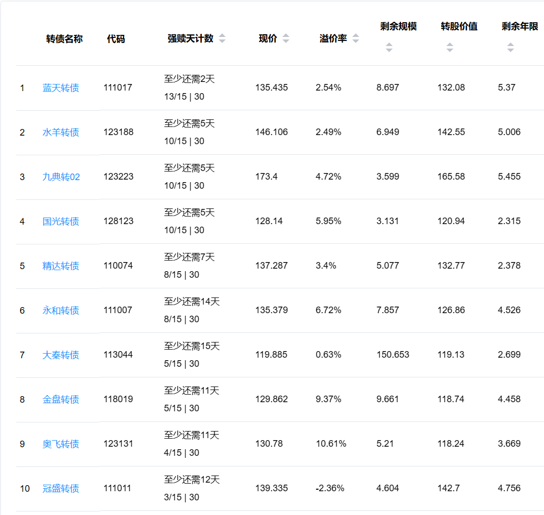This screenshot has height=515, width=544.
Task: Click the sort arrows beside 现价
Action: pos(286,39)
